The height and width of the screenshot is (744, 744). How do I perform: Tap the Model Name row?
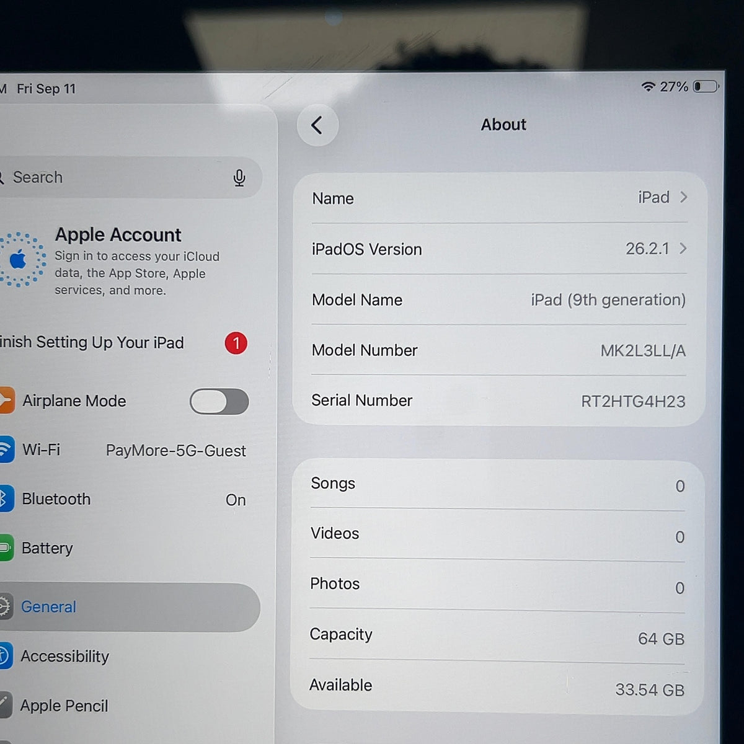pyautogui.click(x=499, y=300)
